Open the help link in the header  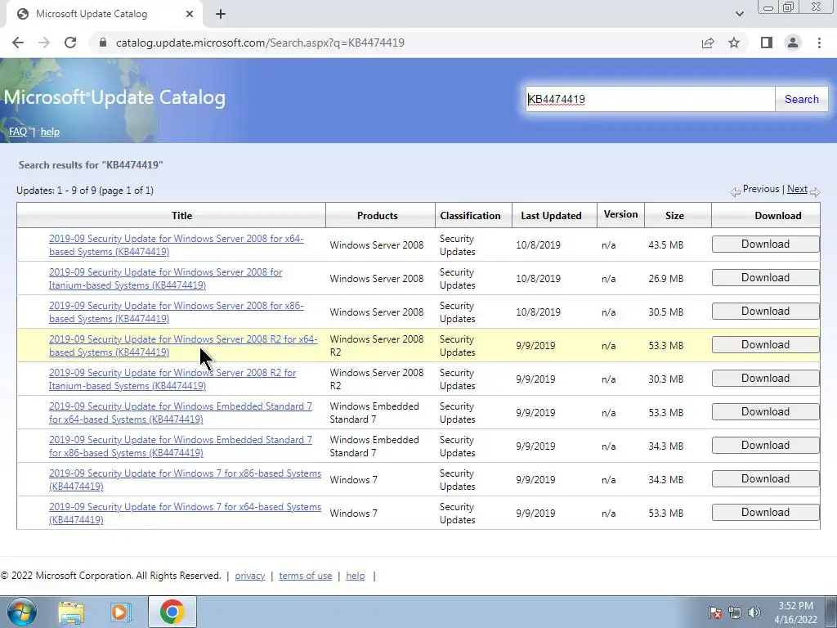pos(50,132)
